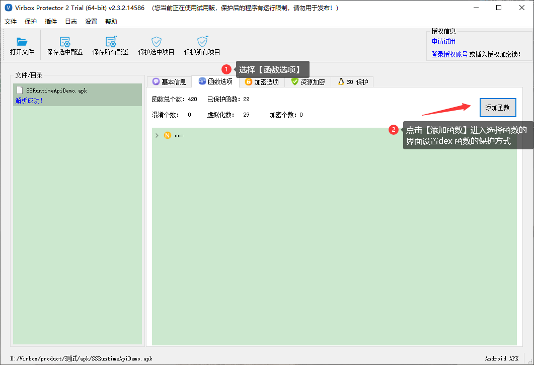Click the Virbox Protector logo in title bar

[x=8, y=8]
